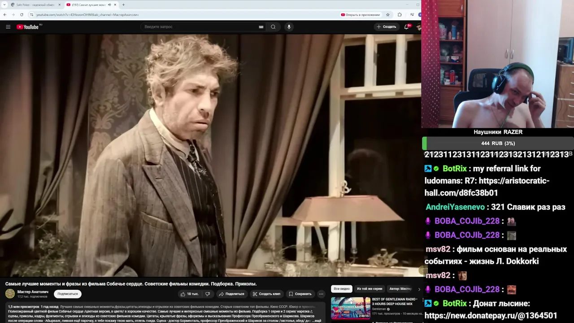Click 'Наушники RAZER' donation goal label
The image size is (574, 323).
click(x=498, y=132)
